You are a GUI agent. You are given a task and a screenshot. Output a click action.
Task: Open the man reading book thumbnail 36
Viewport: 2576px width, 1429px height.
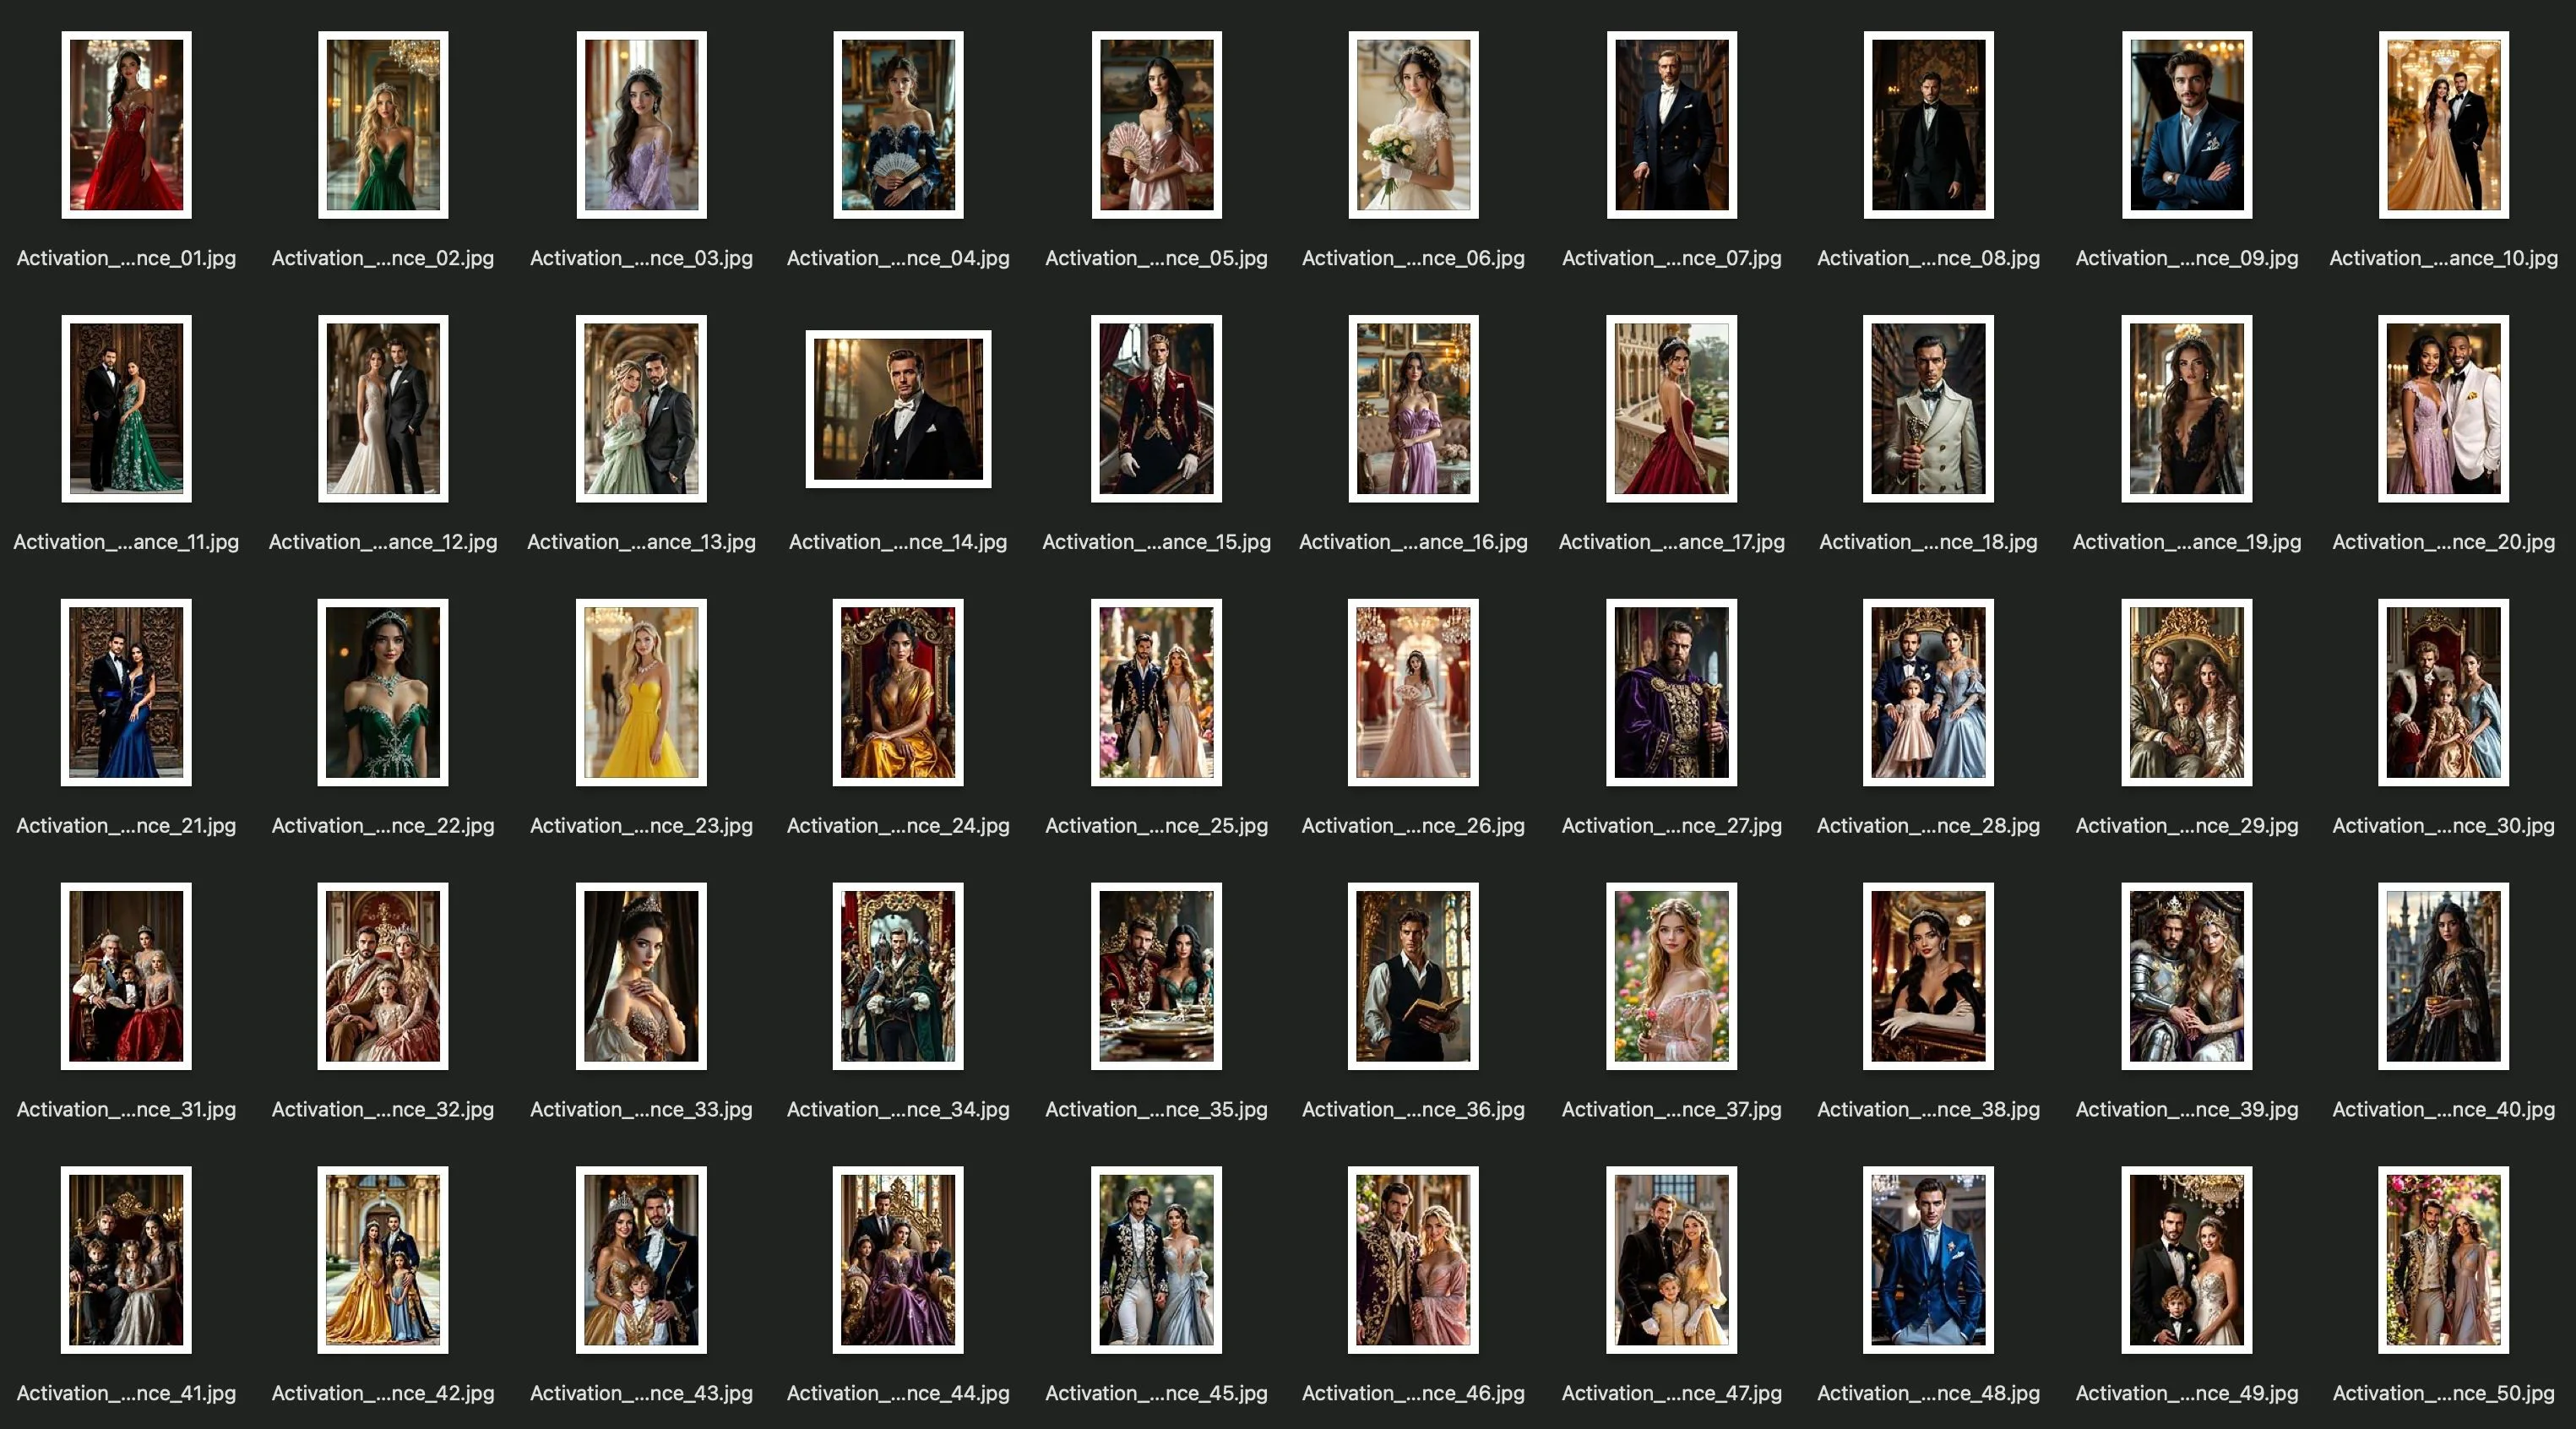point(1413,976)
